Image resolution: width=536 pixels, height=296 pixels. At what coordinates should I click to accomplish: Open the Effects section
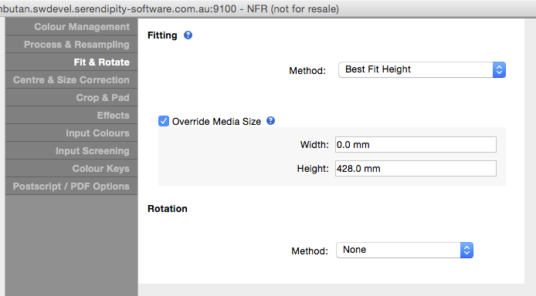[72, 116]
